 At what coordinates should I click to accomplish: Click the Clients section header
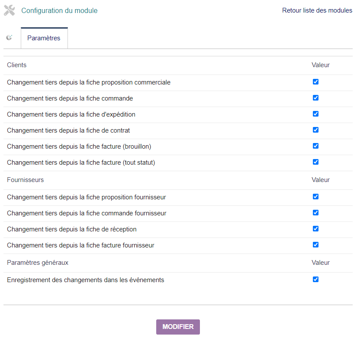click(16, 65)
